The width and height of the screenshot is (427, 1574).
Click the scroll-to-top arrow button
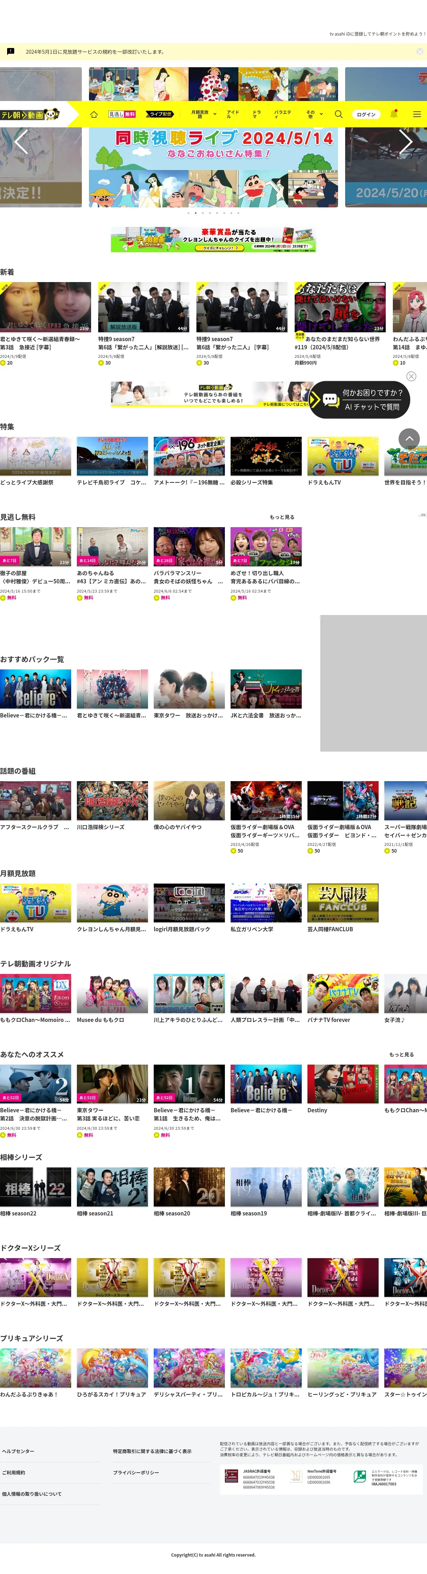point(408,438)
